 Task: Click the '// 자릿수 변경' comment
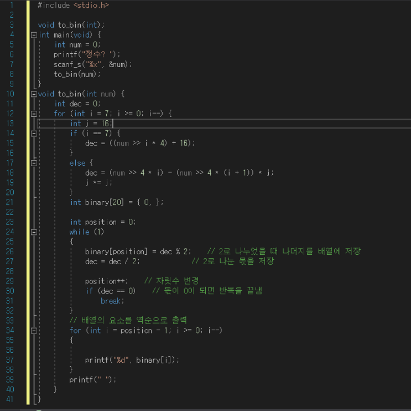coord(171,281)
